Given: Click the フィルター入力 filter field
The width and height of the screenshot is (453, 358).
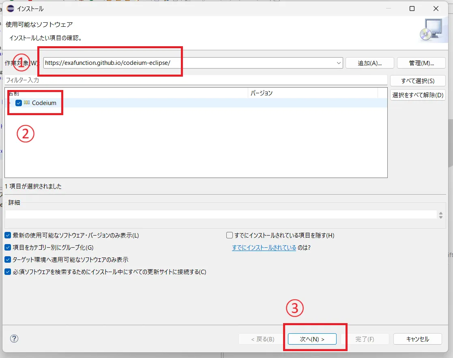Looking at the screenshot, I should 195,80.
